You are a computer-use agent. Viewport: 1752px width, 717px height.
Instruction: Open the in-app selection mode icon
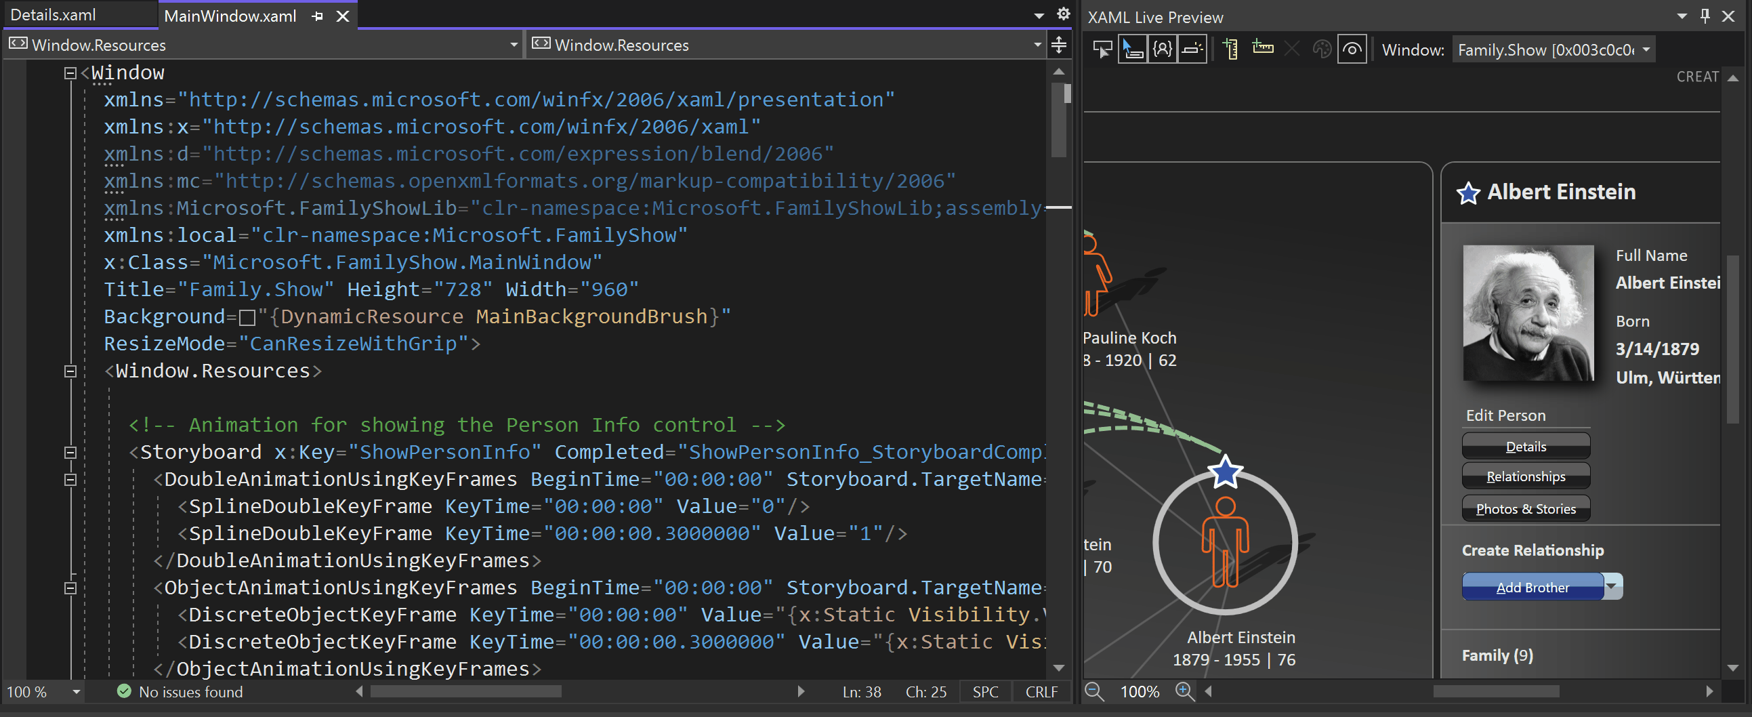click(1102, 48)
